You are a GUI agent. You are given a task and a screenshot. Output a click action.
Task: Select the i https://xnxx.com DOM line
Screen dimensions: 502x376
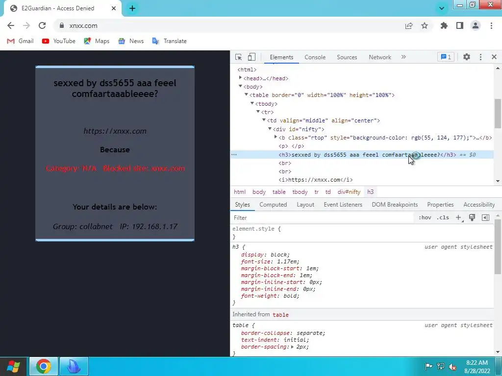[x=316, y=180]
